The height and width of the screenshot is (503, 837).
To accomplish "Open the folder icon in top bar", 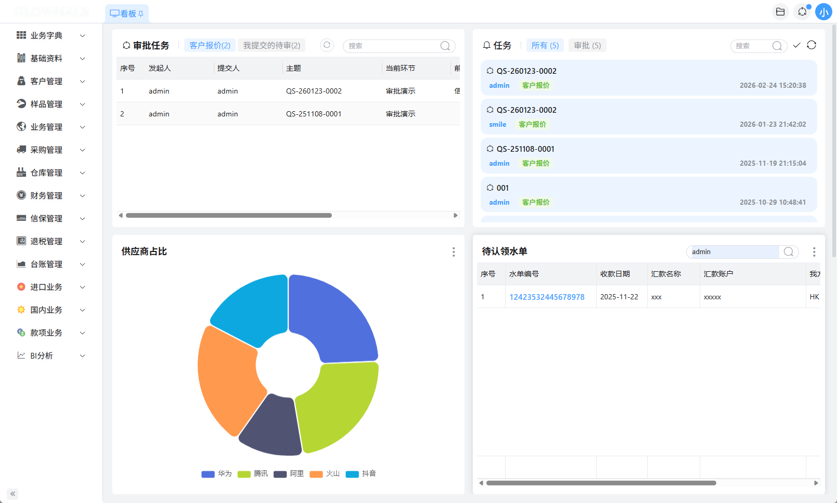I will tap(780, 11).
